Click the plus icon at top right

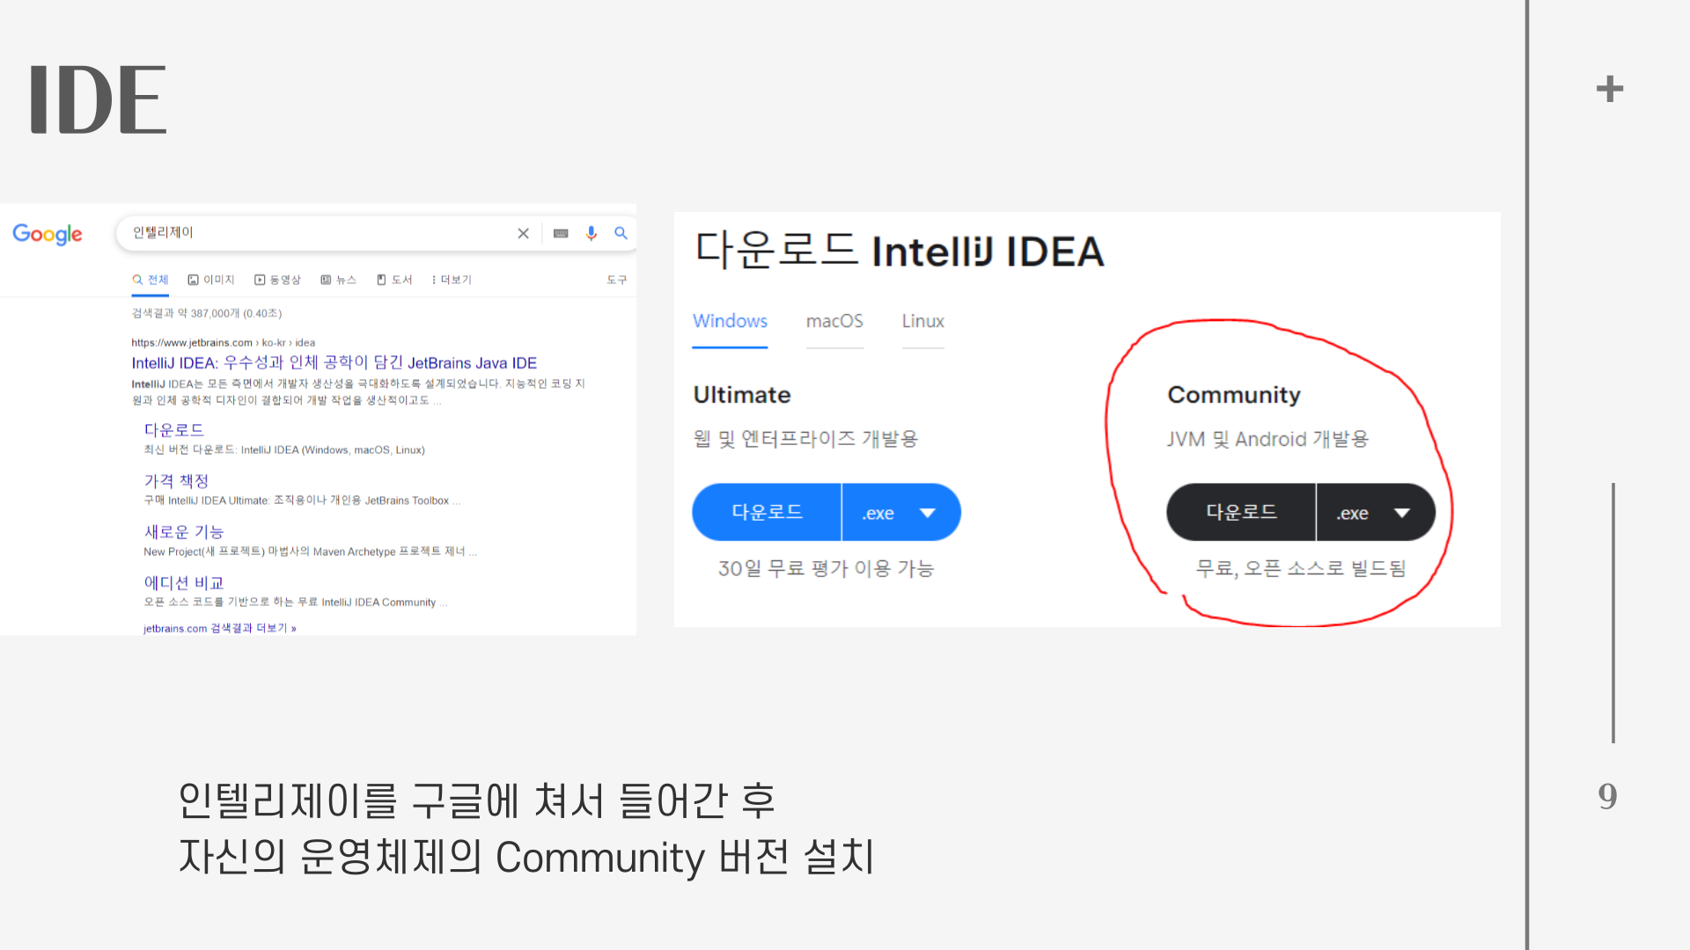[x=1609, y=89]
